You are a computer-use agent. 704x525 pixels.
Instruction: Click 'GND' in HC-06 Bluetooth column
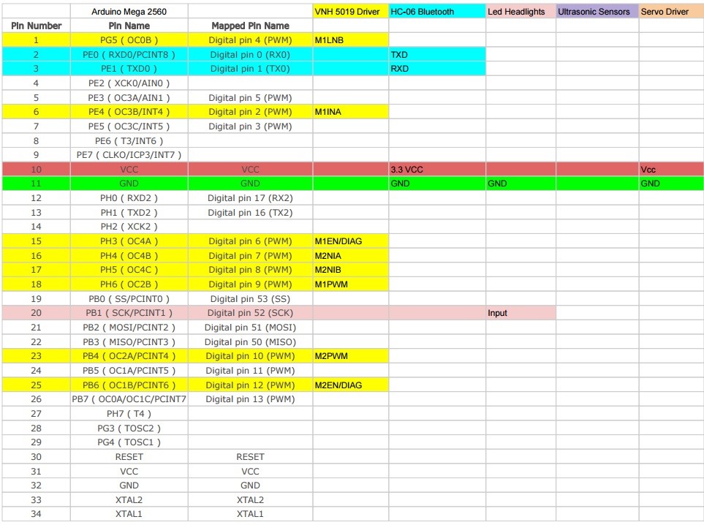[x=437, y=184]
